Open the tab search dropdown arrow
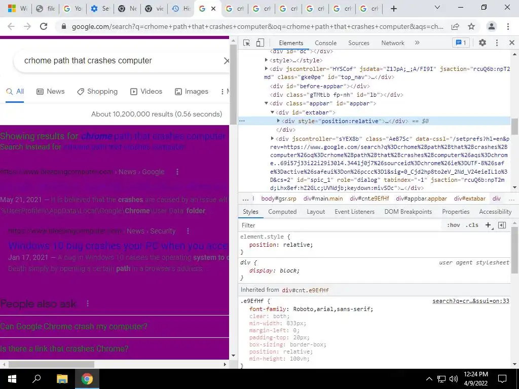 [x=437, y=7]
